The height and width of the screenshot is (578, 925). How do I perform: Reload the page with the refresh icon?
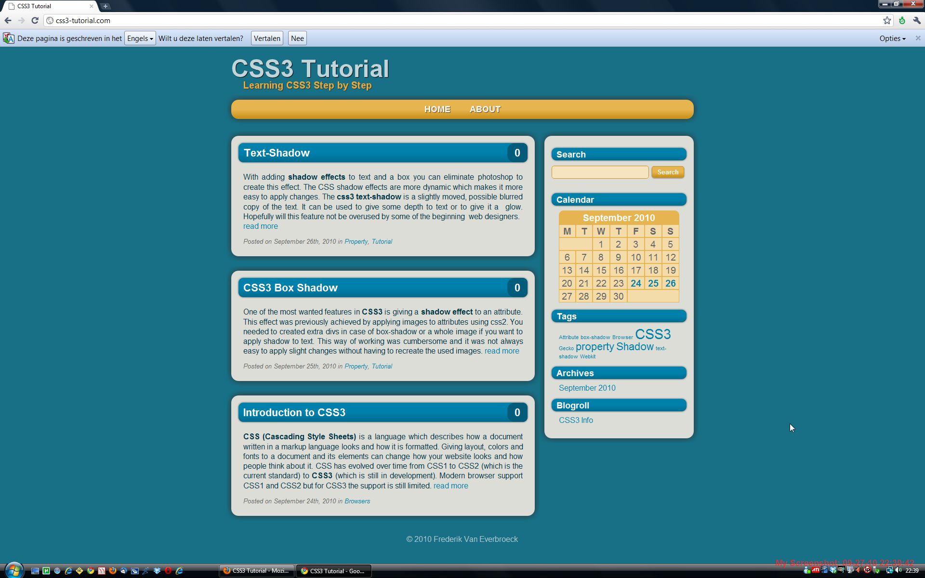(x=35, y=20)
